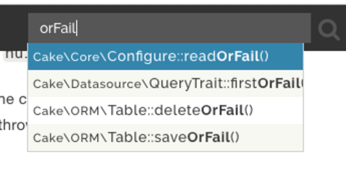The height and width of the screenshot is (193, 346).
Task: Jump to saveOrFail method docs
Action: tap(165, 137)
